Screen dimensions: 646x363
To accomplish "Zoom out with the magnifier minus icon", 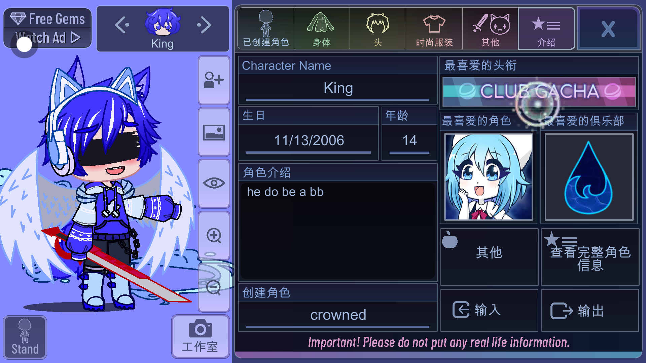I will [x=214, y=287].
